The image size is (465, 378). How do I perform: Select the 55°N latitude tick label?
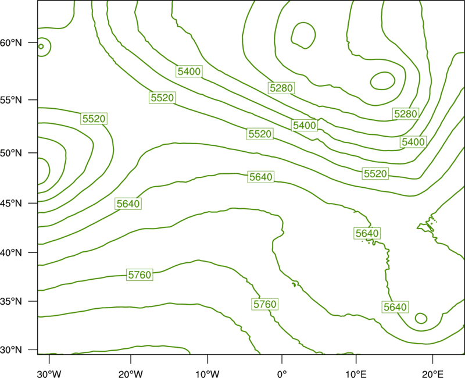(x=11, y=100)
